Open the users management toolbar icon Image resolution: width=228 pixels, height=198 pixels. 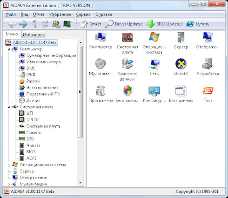pyautogui.click(x=56, y=24)
